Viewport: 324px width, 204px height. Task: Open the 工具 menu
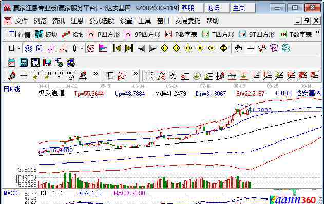click(145, 21)
